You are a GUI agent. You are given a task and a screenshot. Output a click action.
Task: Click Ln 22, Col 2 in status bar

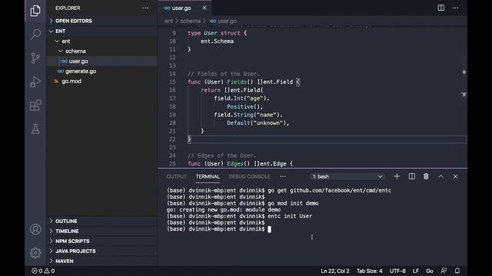tap(335, 271)
